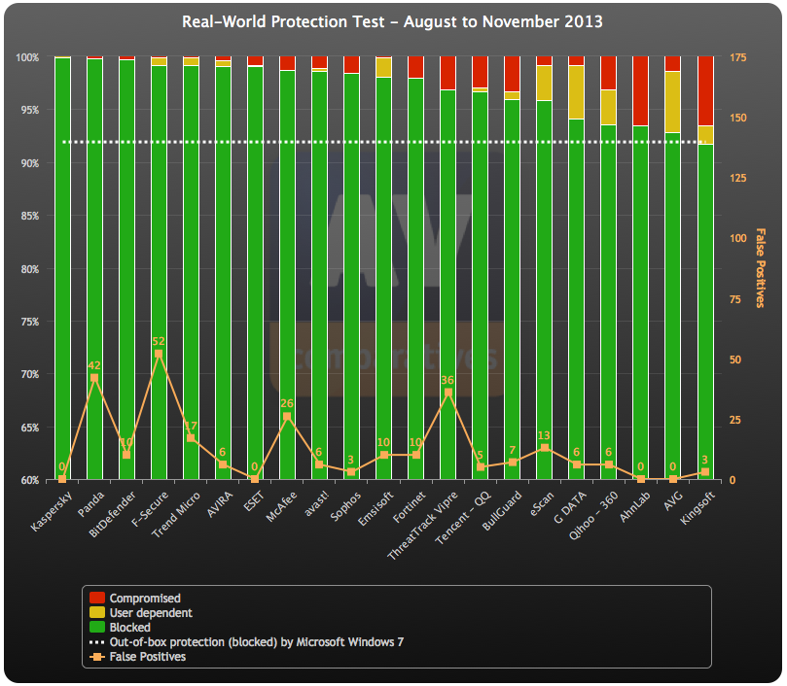The height and width of the screenshot is (686, 787).
Task: Click Trend Micro marker labeled 17
Action: (191, 438)
